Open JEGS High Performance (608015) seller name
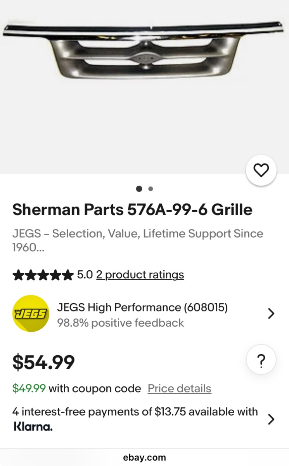289x466 pixels. [x=142, y=308]
